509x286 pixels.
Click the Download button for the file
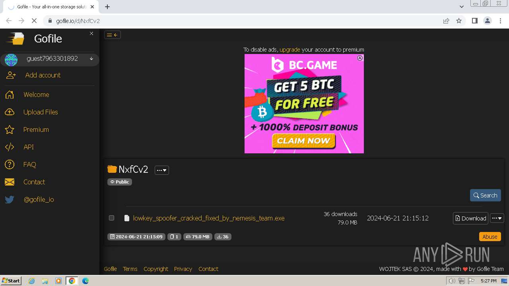[470, 218]
